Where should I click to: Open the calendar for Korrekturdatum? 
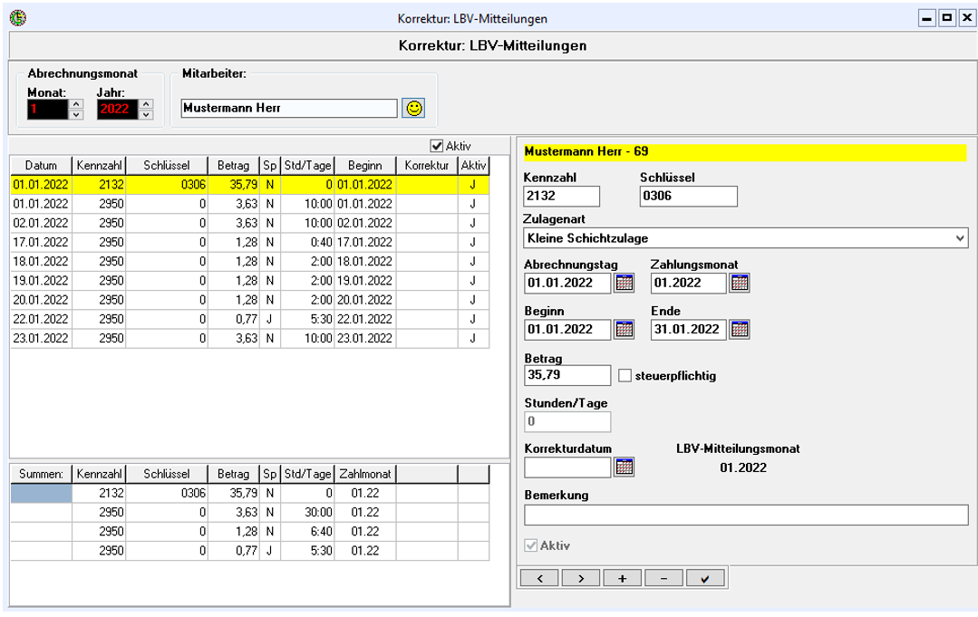point(625,467)
